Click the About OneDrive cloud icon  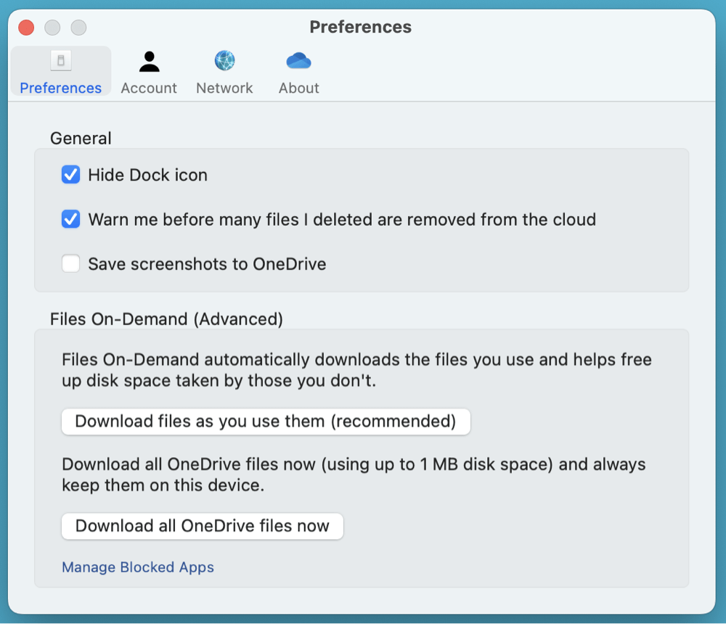click(x=298, y=60)
